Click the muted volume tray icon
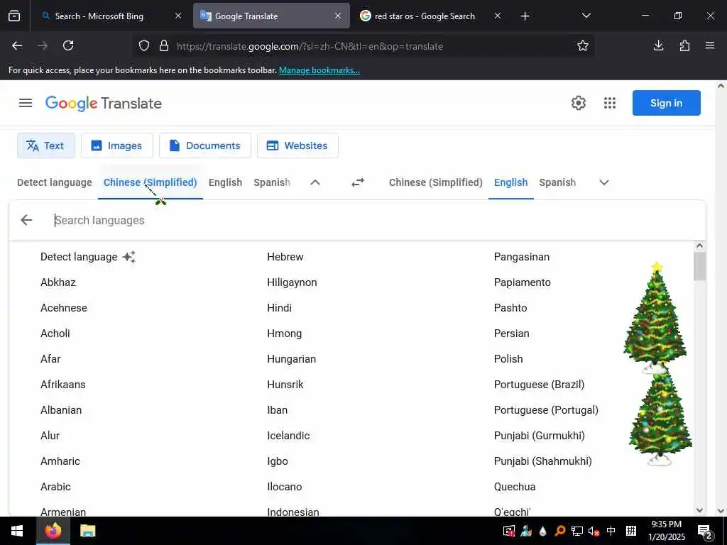This screenshot has width=727, height=545. (594, 531)
